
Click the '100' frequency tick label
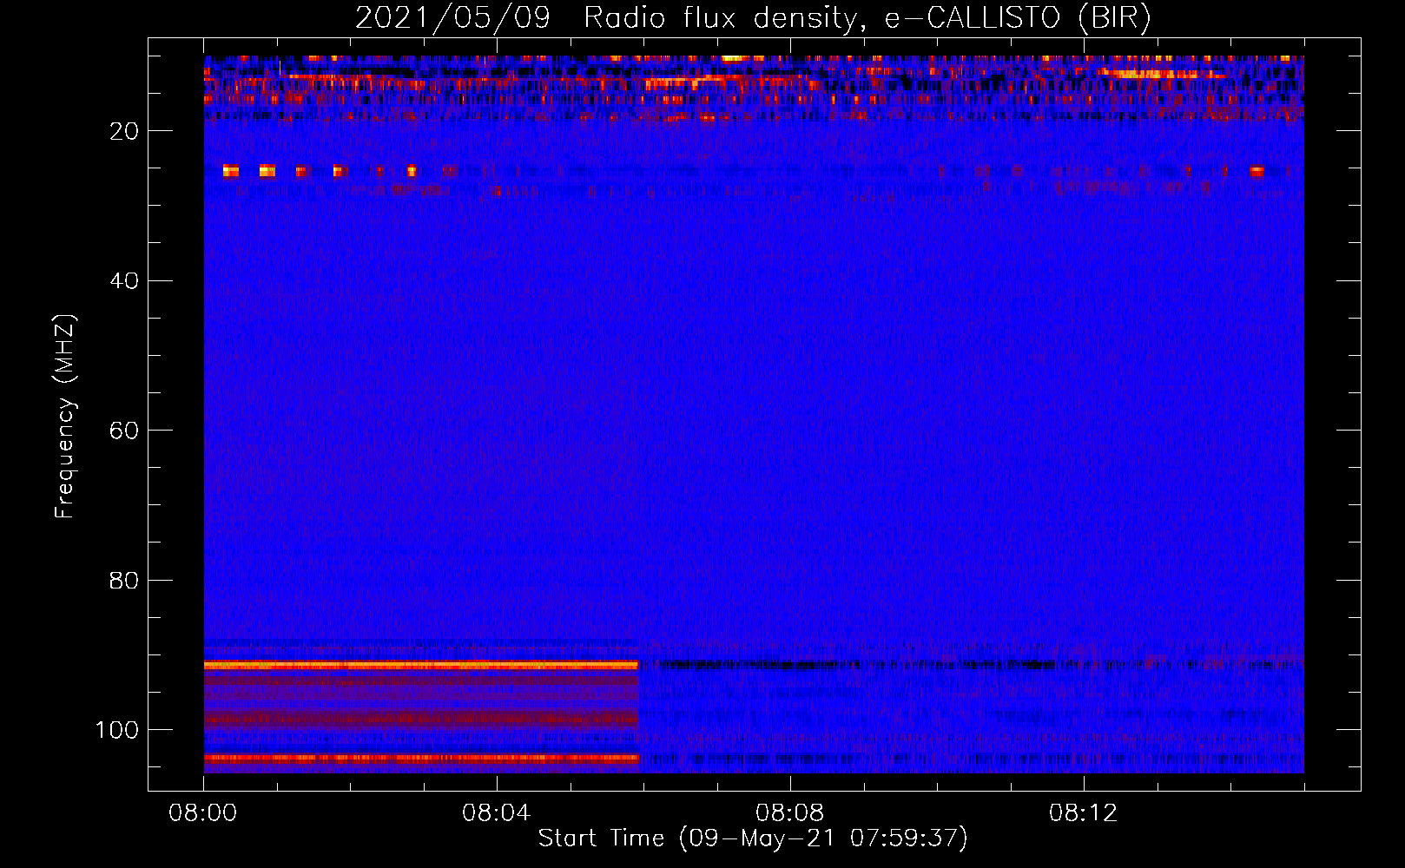117,730
